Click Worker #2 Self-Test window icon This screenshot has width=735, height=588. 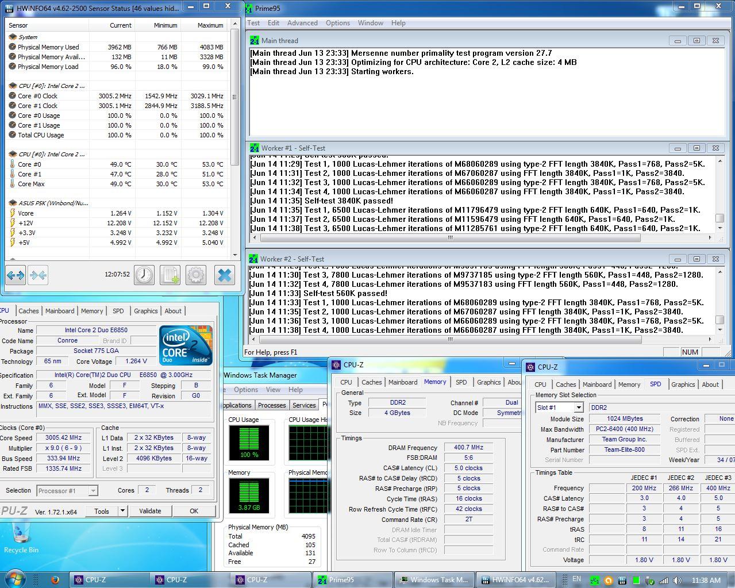pyautogui.click(x=253, y=259)
